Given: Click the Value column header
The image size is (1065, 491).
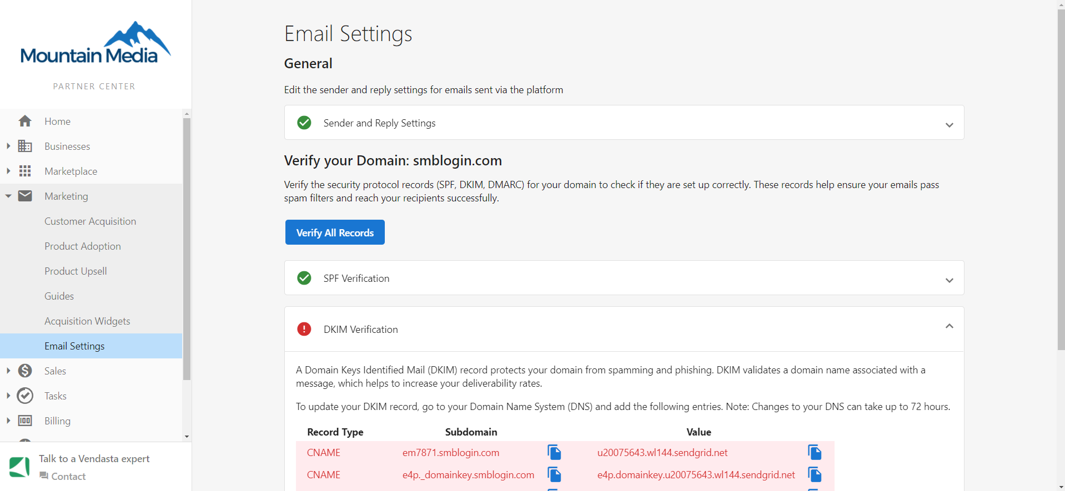Looking at the screenshot, I should 699,432.
